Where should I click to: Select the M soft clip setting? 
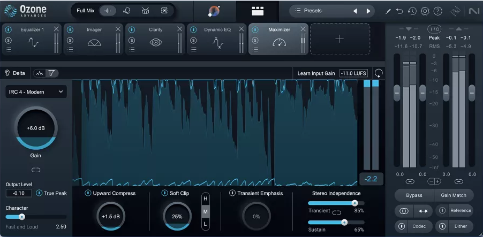pos(206,212)
